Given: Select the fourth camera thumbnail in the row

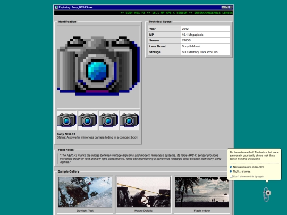Looking at the screenshot, I should point(129,121).
